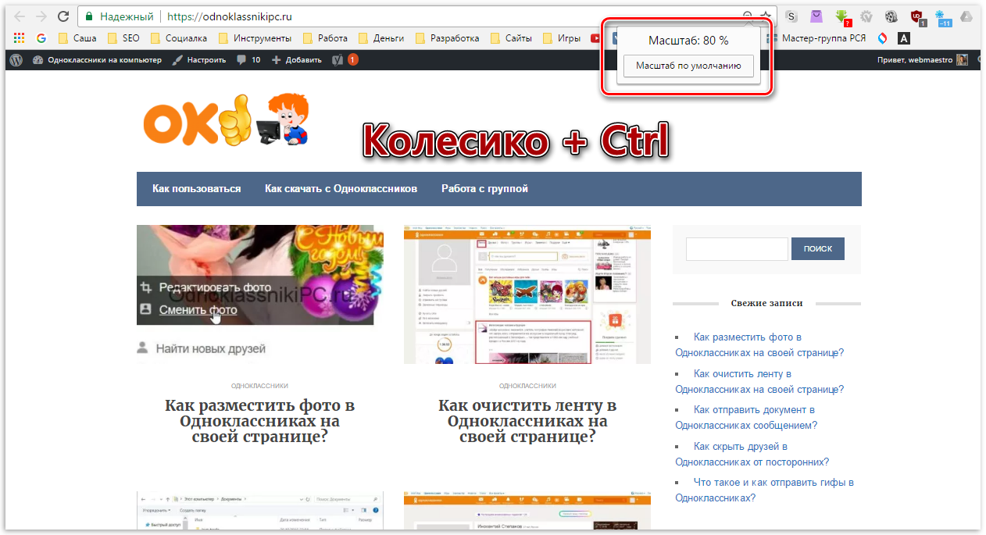
Task: Open the Игры bookmarks folder
Action: 562,37
